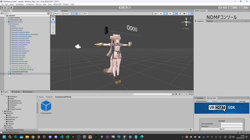The image size is (250, 140).
Task: Open Pivot/Center handle position dropdown
Action: (x=57, y=14)
